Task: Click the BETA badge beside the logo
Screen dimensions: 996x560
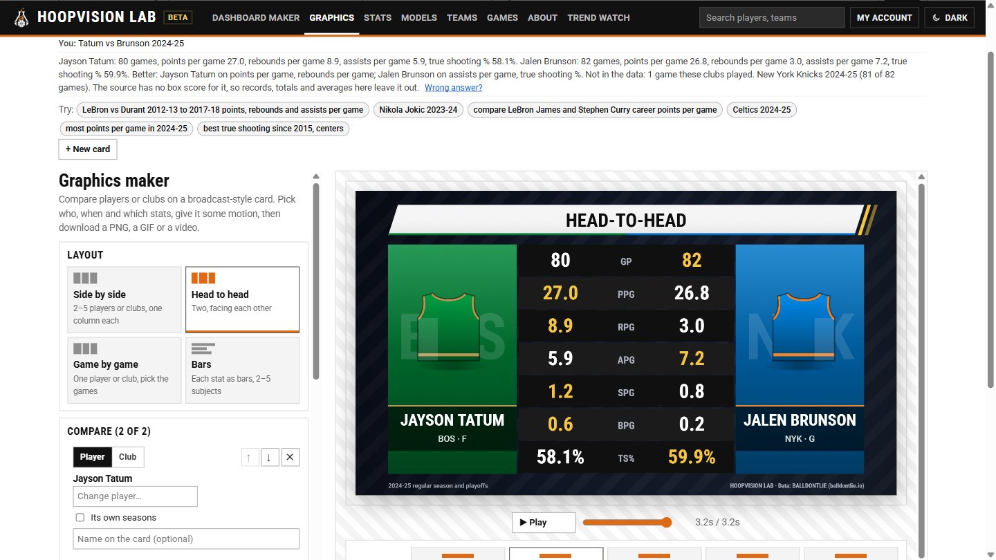Action: (178, 17)
